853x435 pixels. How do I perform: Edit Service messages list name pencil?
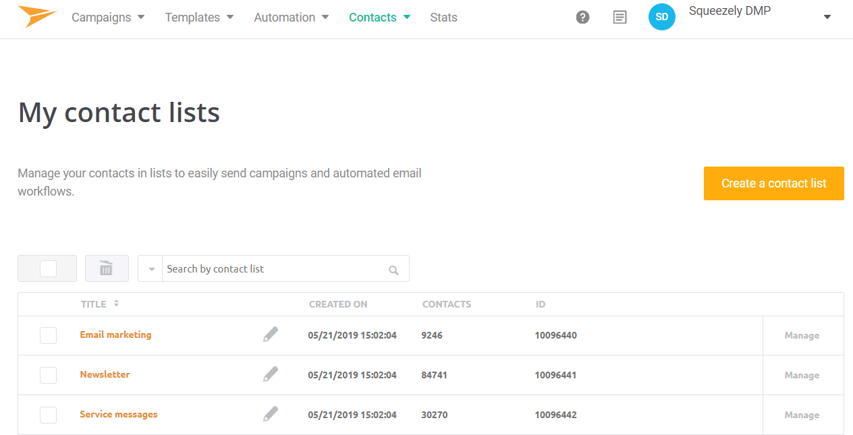pyautogui.click(x=271, y=413)
